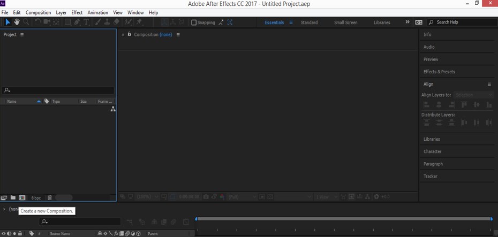The image size is (498, 237).
Task: Click the Take Snapshot camera icon
Action: click(x=206, y=197)
